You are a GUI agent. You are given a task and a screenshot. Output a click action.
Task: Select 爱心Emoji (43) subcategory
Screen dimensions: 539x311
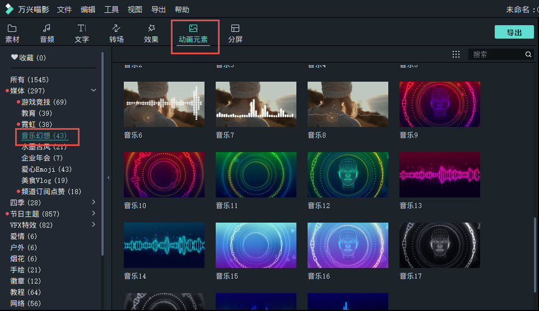47,169
